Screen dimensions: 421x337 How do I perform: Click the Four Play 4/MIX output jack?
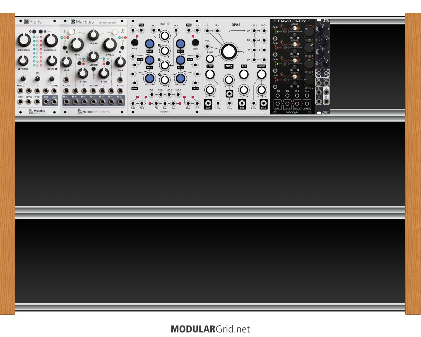point(307,104)
